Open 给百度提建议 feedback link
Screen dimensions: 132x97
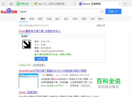point(39,65)
